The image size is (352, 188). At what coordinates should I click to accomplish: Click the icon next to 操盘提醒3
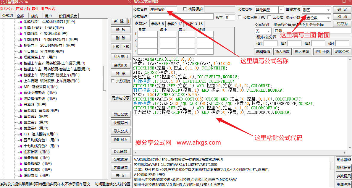pyautogui.click(x=21, y=170)
